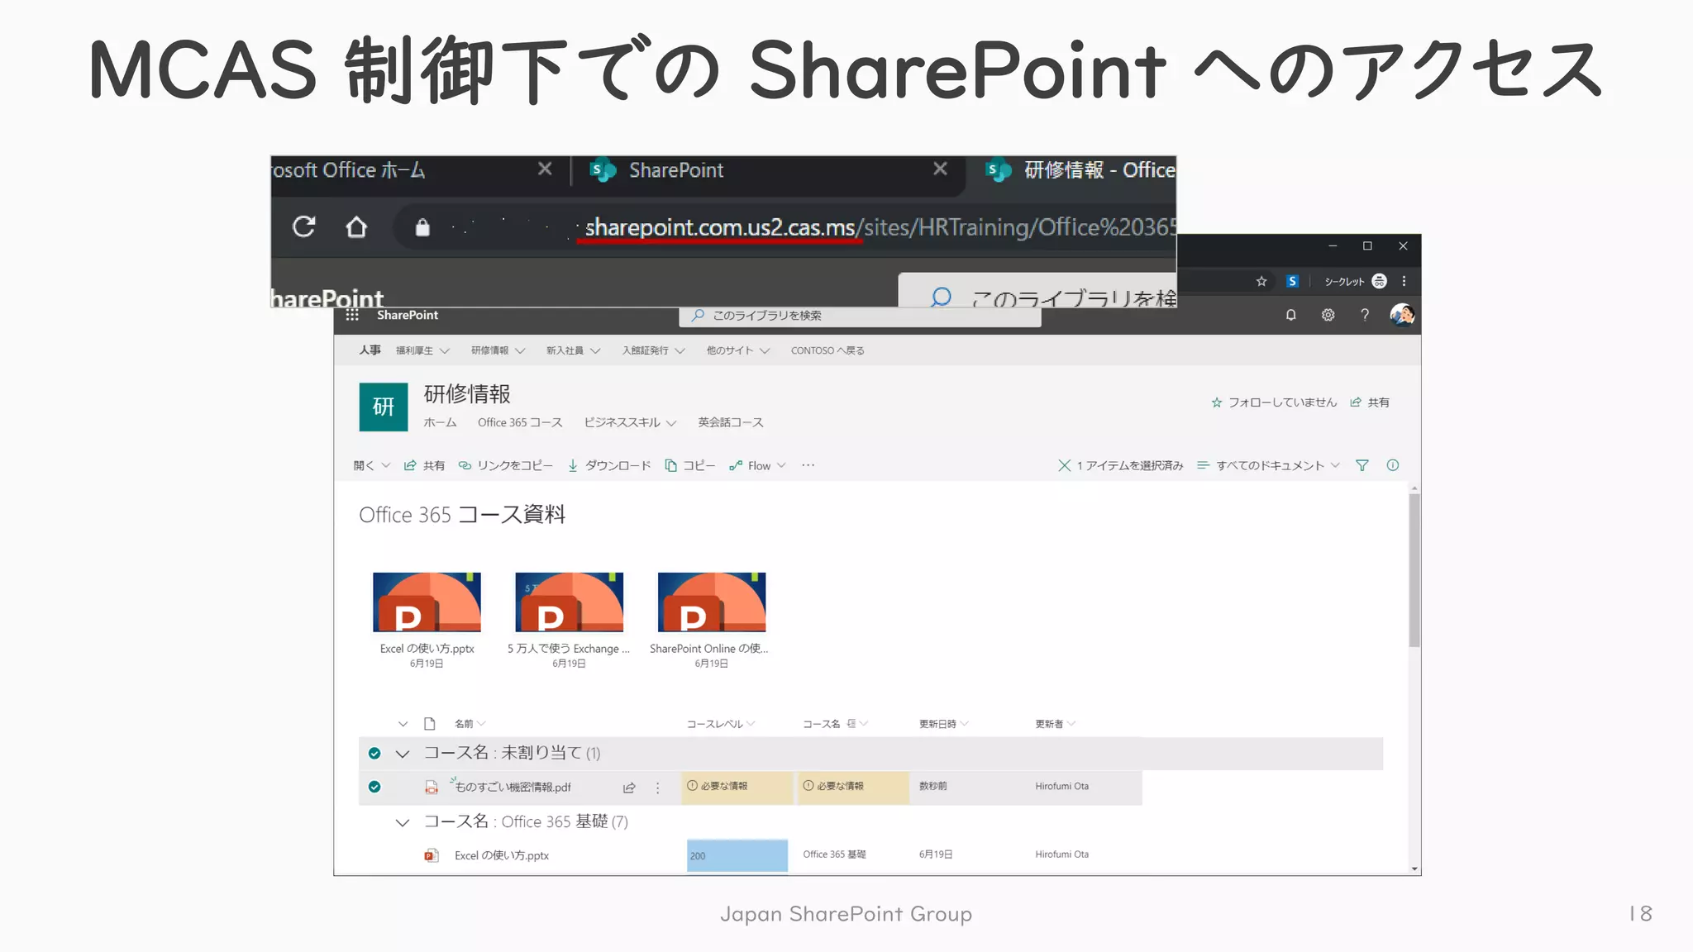
Task: Click the bookmark star in the browser bar
Action: [x=1261, y=281]
